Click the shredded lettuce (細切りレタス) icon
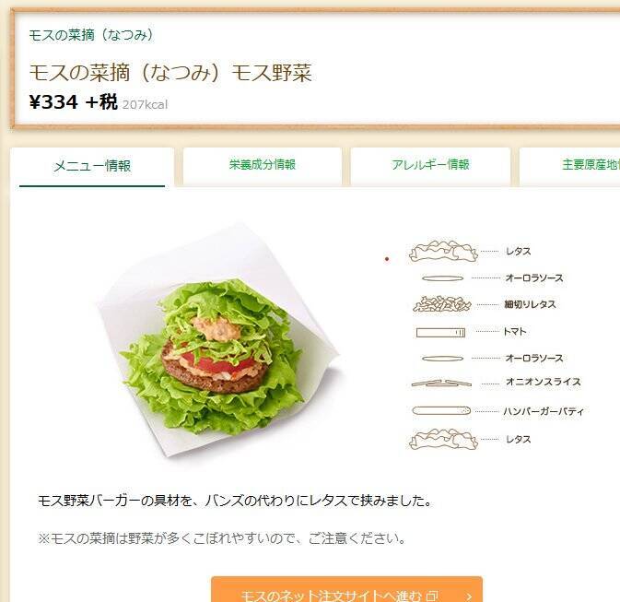Screen dimensions: 620x602 (x=442, y=304)
